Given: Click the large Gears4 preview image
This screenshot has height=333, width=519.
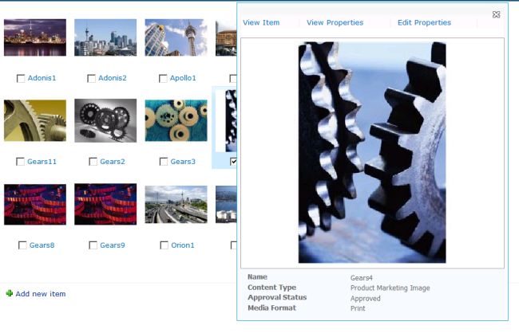Looking at the screenshot, I should [x=372, y=152].
